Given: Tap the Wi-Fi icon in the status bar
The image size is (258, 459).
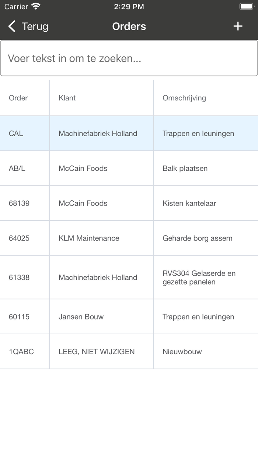Looking at the screenshot, I should (x=35, y=6).
